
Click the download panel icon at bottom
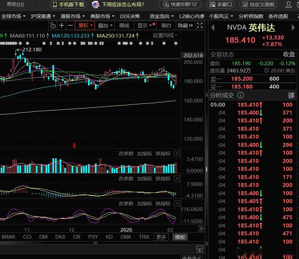pyautogui.click(x=200, y=249)
